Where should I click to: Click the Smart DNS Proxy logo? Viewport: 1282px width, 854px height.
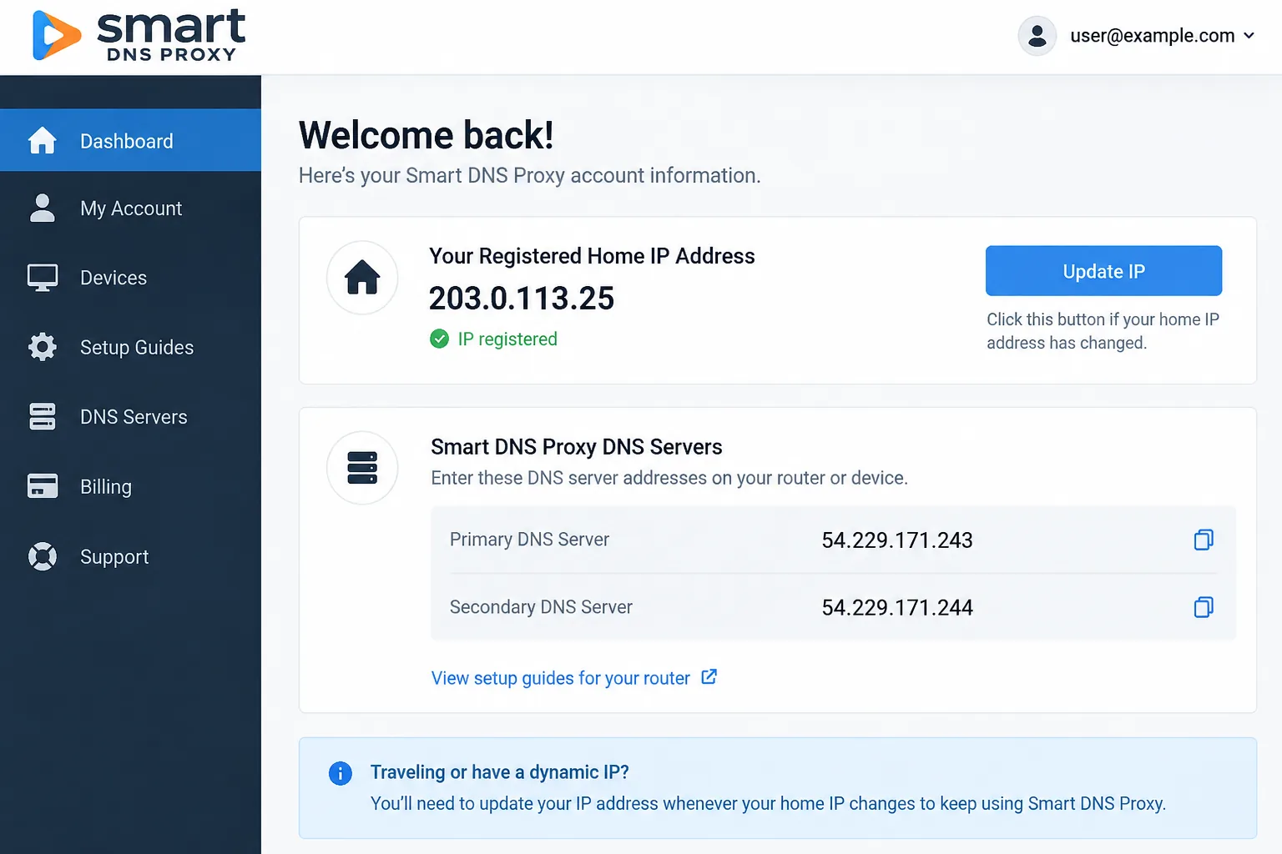pos(139,36)
